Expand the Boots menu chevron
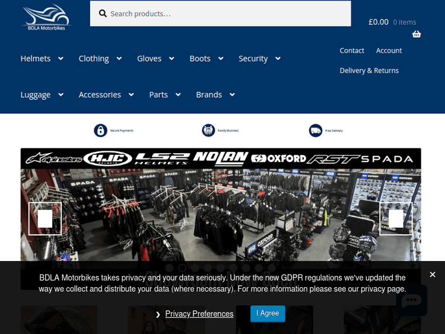The image size is (445, 334). pyautogui.click(x=221, y=59)
